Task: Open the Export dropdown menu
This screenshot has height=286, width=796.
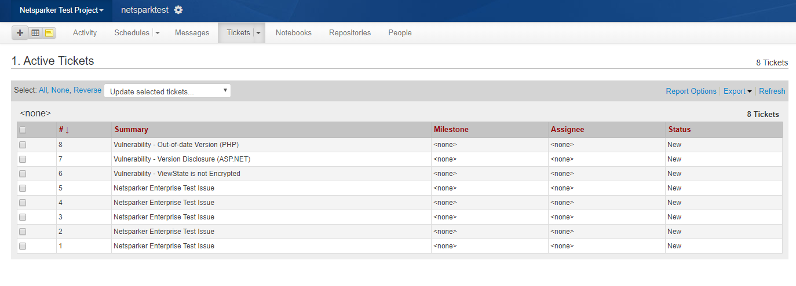Action: tap(737, 91)
